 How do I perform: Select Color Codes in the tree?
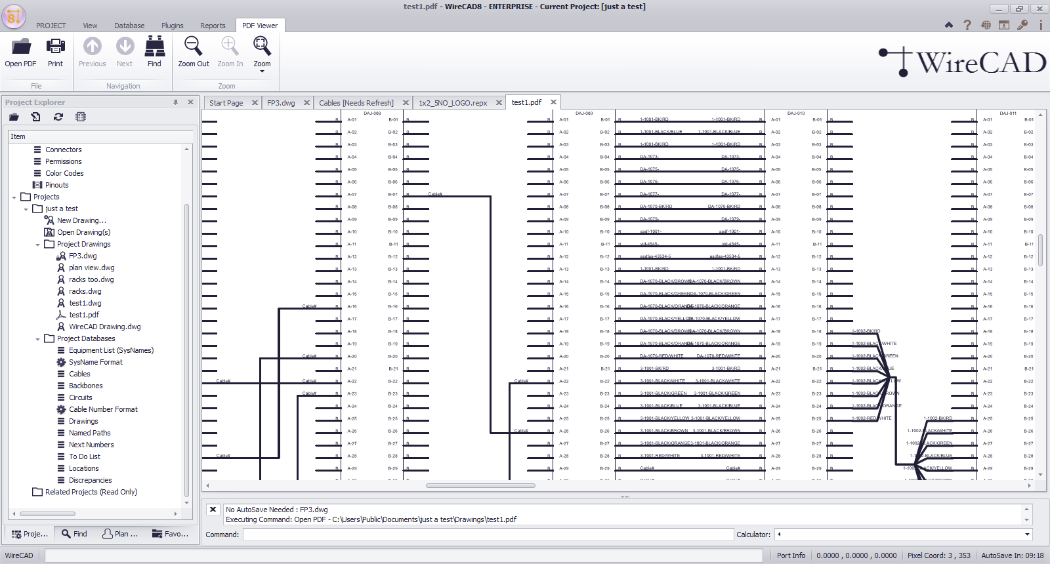[x=64, y=173]
